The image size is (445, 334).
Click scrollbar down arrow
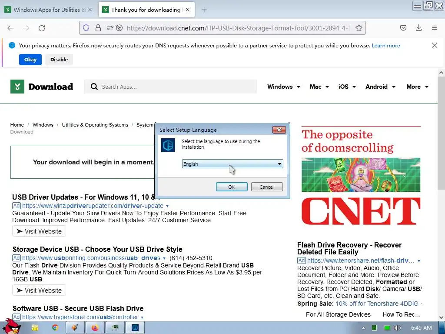pyautogui.click(x=441, y=317)
